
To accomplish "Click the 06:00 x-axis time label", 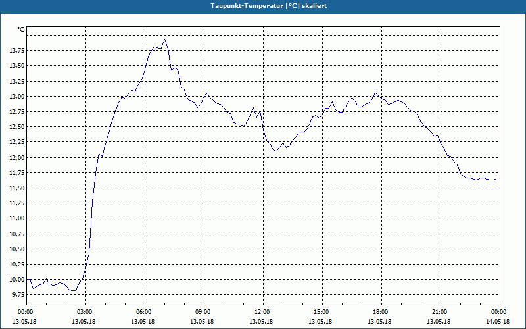I will [x=145, y=312].
